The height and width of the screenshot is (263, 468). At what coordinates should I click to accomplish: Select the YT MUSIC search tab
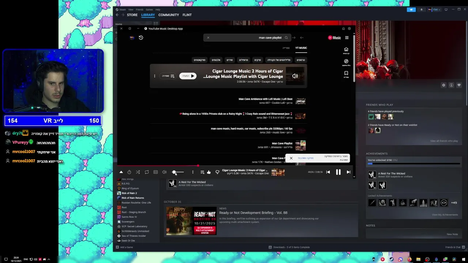click(301, 48)
